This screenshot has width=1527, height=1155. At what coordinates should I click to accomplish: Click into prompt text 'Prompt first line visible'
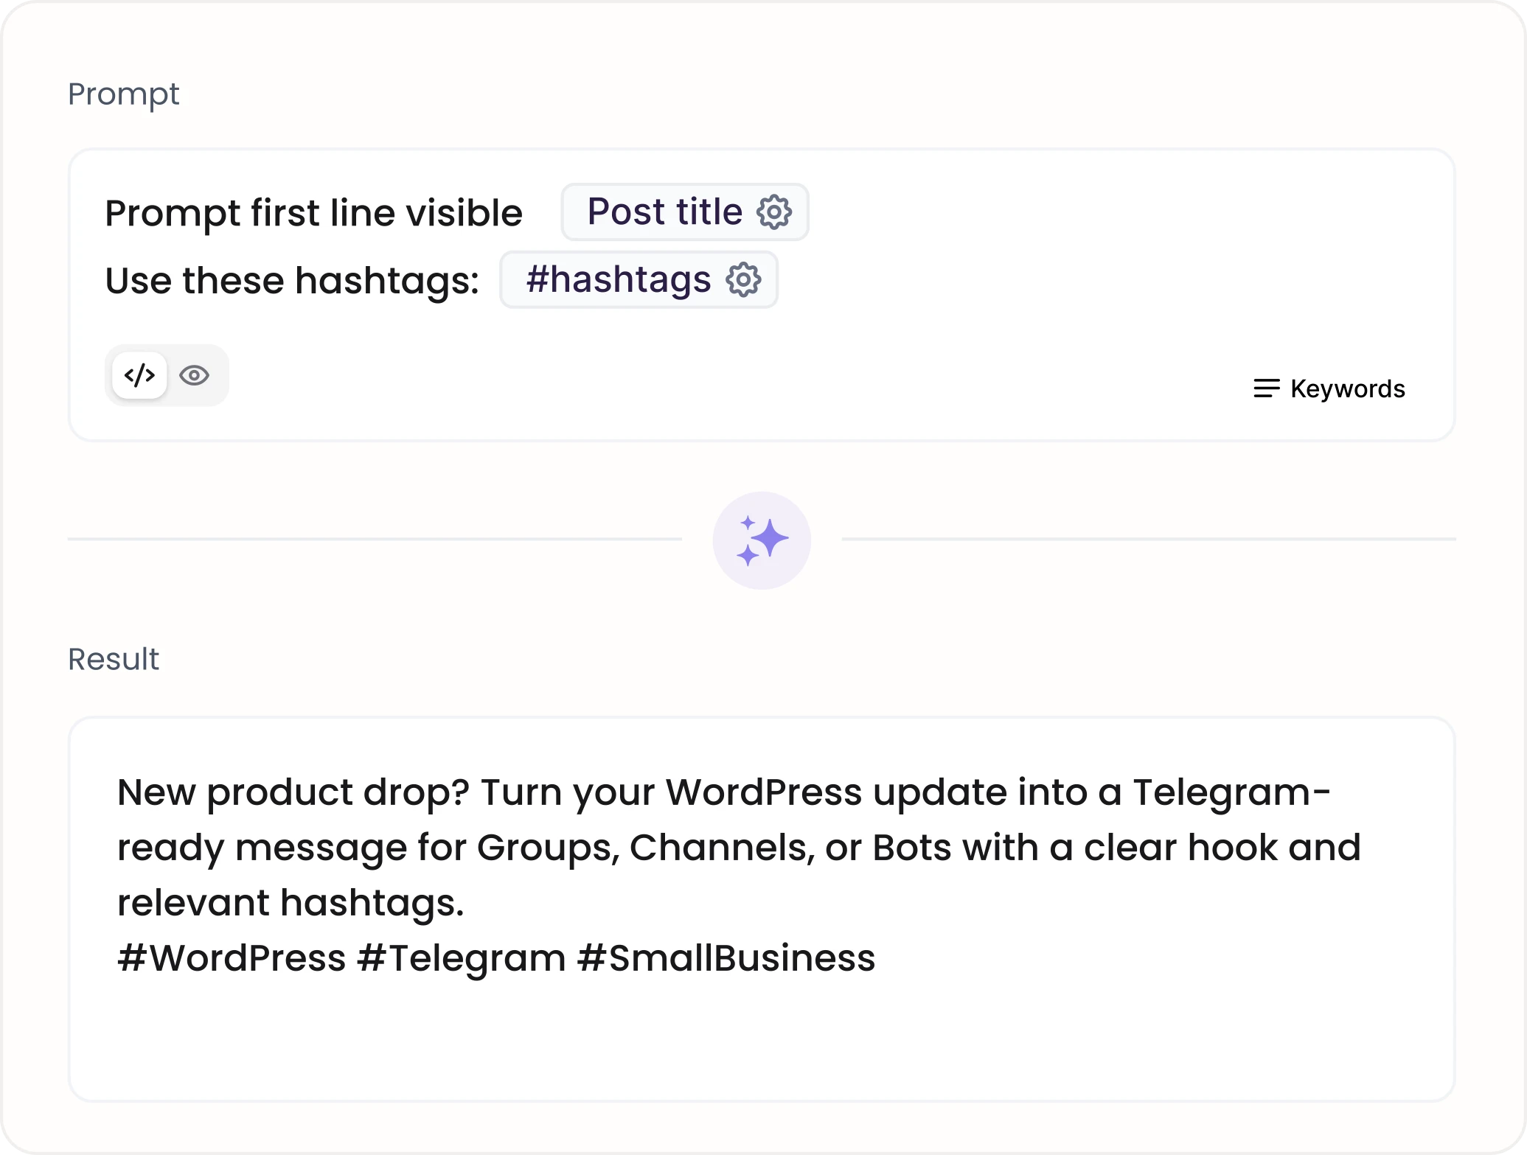[313, 213]
